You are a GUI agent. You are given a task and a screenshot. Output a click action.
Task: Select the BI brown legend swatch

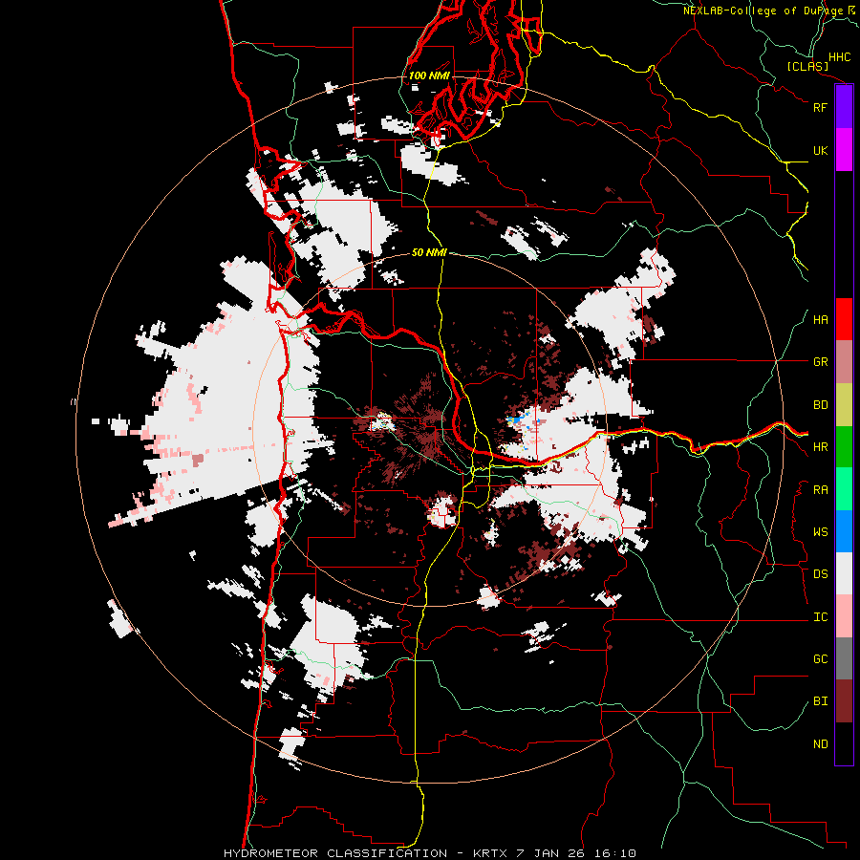click(x=844, y=701)
